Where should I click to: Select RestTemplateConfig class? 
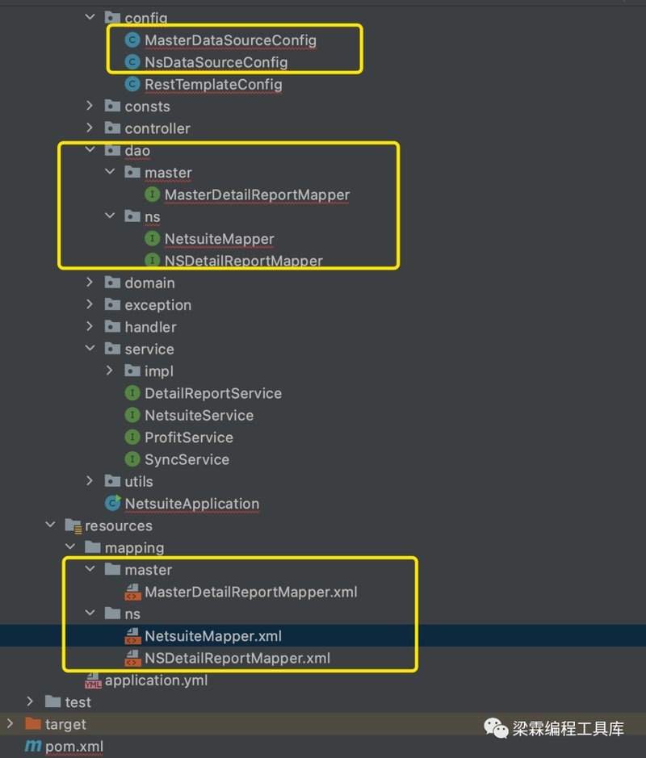(213, 85)
